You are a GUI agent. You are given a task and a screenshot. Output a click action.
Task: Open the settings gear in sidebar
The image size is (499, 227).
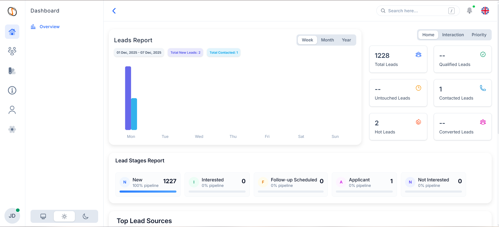pos(12,130)
